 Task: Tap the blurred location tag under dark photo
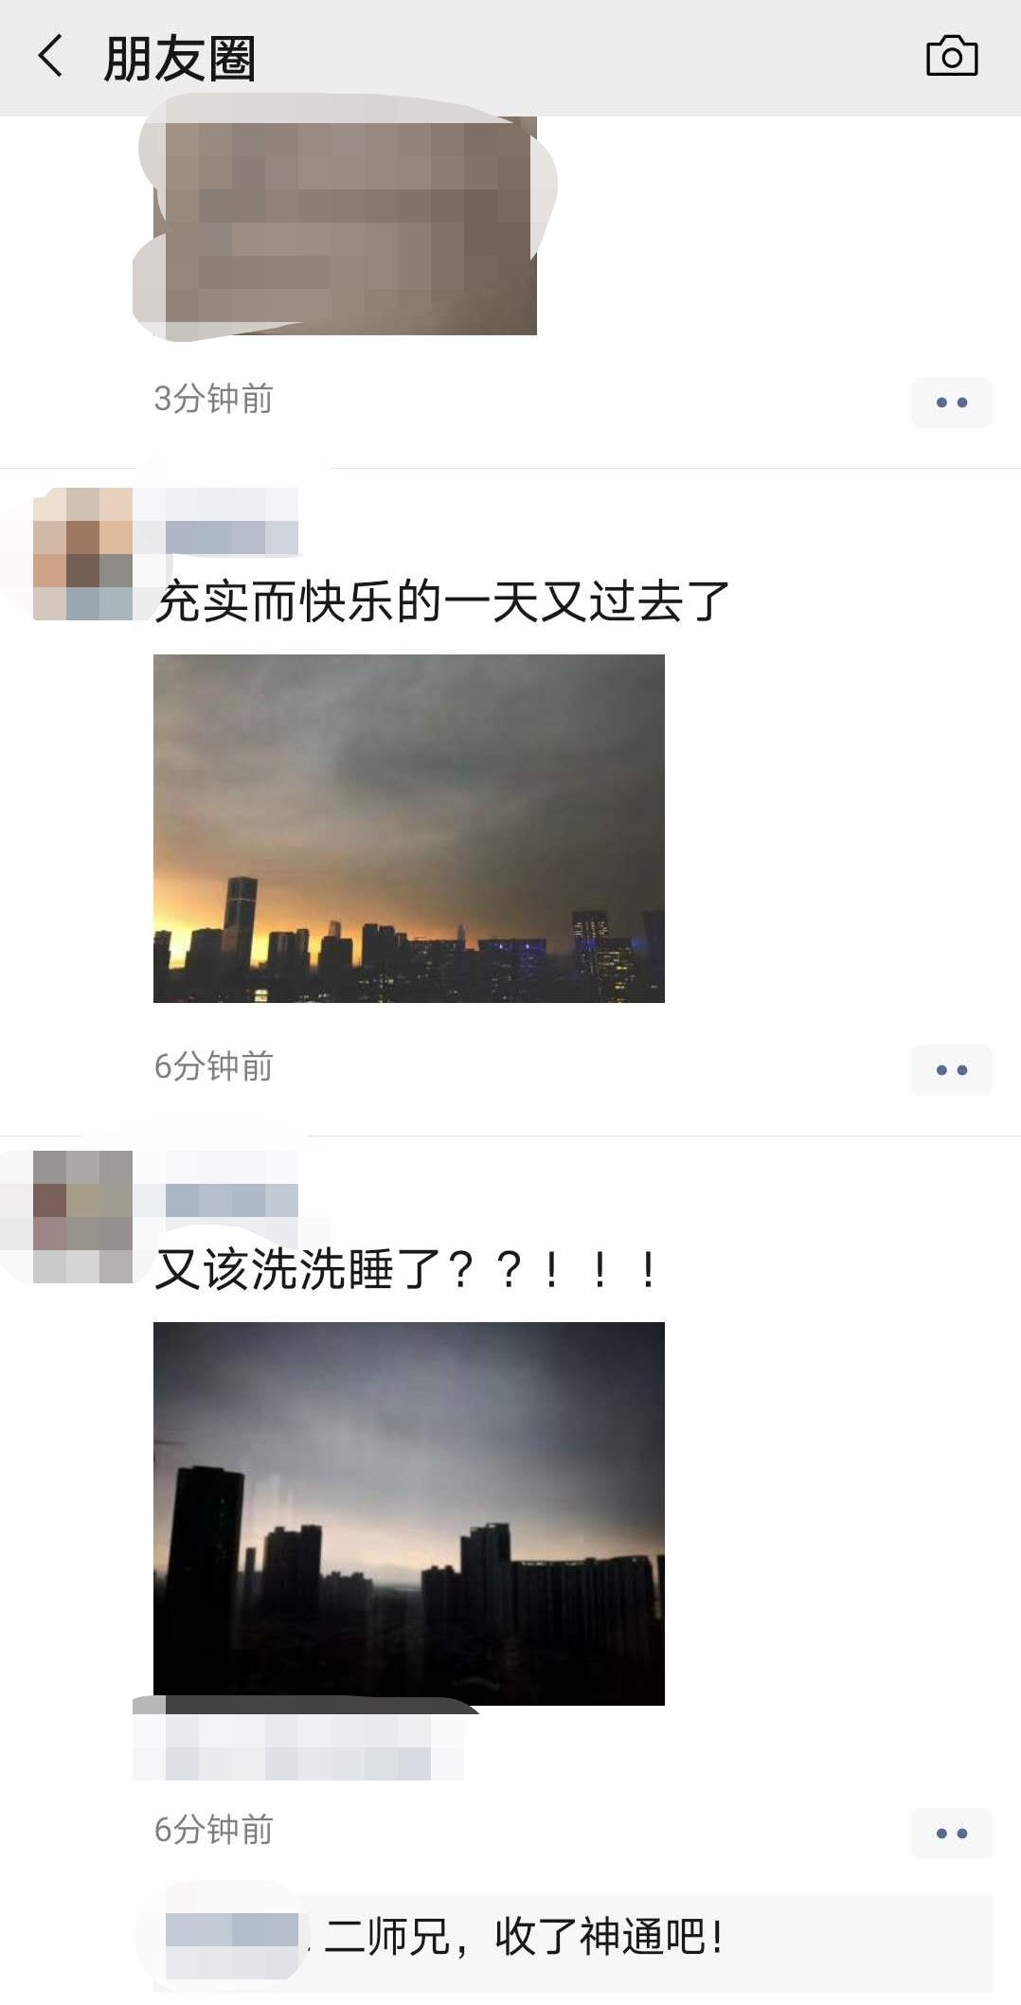point(298,1746)
